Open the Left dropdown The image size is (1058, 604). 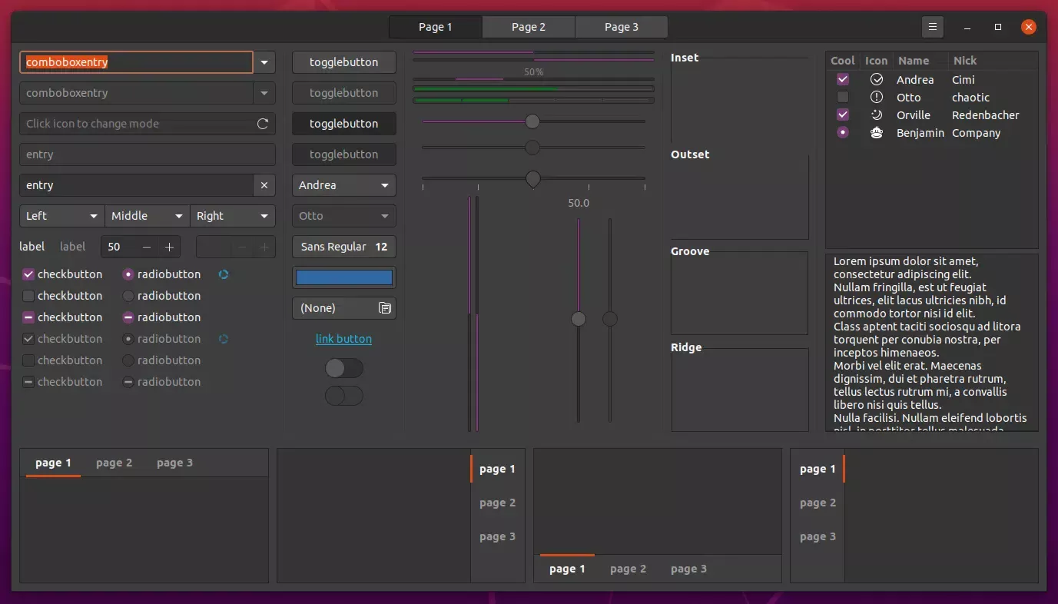pyautogui.click(x=62, y=216)
